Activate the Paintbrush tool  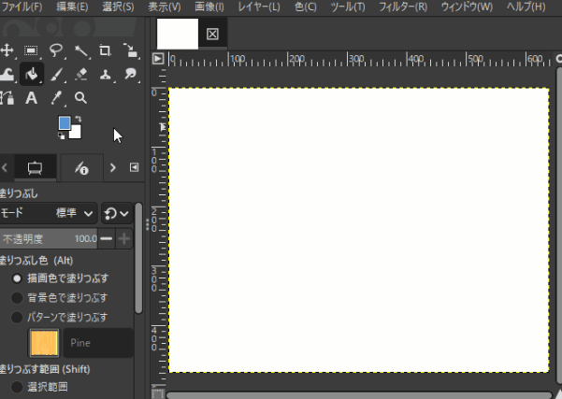[56, 74]
